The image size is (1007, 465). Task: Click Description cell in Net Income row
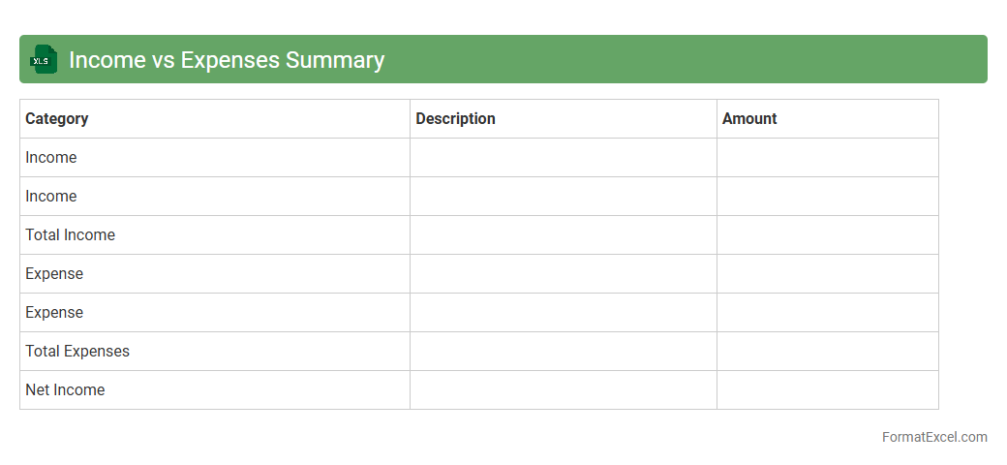[563, 389]
